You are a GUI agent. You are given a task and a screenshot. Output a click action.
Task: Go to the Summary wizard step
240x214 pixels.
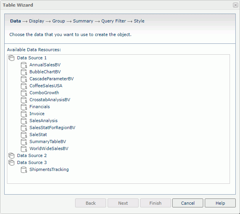tap(83, 21)
